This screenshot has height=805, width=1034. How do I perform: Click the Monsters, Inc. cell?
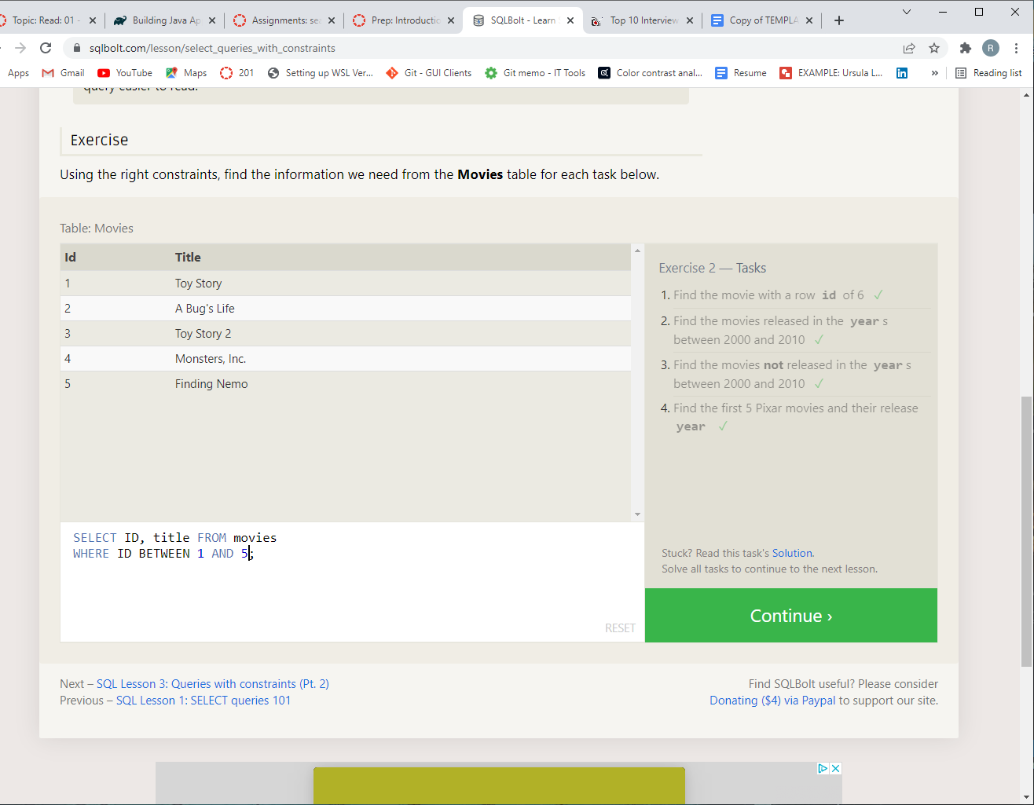(x=211, y=359)
